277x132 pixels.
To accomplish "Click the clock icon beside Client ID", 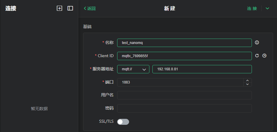I will tap(264, 56).
